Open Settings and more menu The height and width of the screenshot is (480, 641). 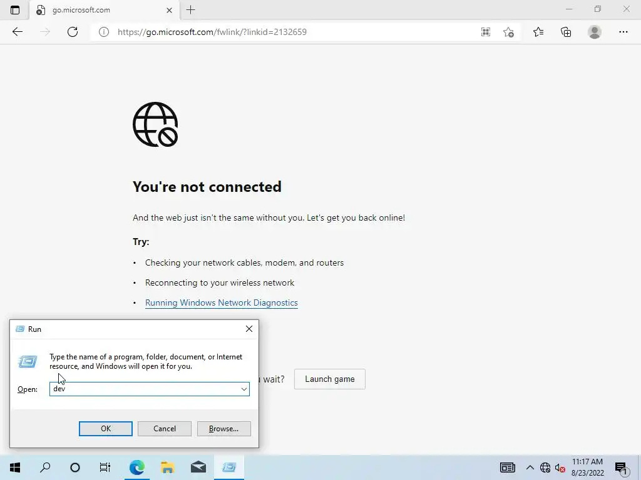[x=623, y=32]
